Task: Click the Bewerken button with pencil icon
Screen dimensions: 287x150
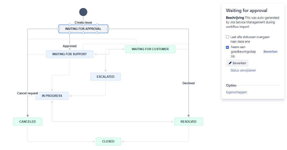Action: (237, 63)
